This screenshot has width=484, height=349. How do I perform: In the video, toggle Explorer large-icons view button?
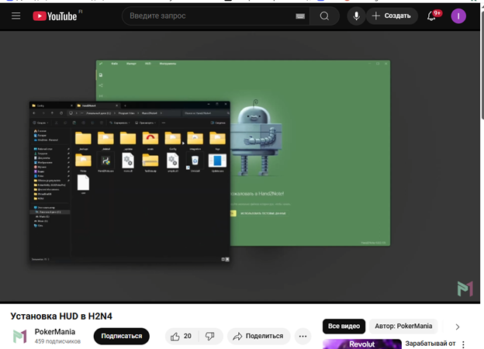point(227,259)
